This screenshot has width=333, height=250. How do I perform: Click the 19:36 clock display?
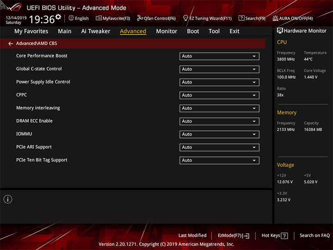click(42, 19)
